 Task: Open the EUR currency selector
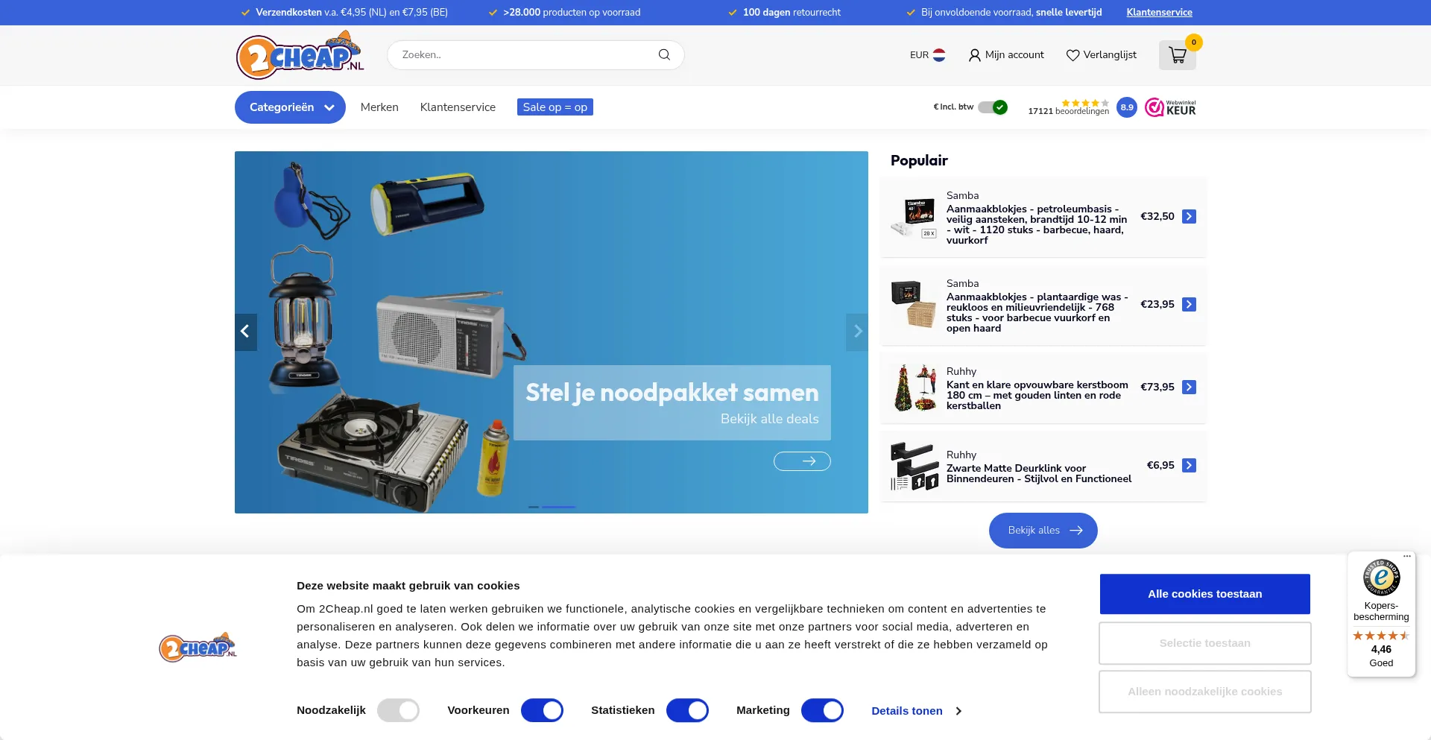tap(926, 54)
